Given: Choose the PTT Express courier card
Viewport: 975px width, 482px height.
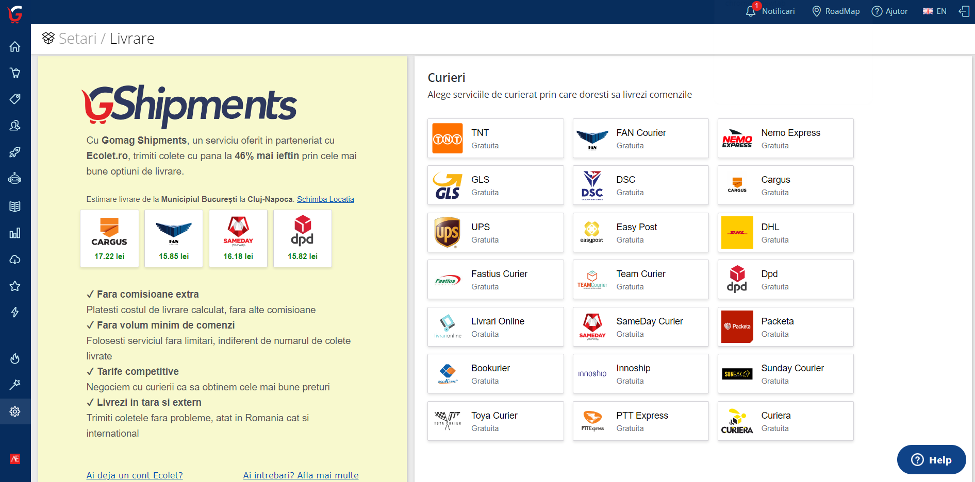Looking at the screenshot, I should coord(640,421).
